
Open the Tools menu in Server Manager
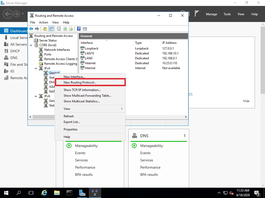pyautogui.click(x=227, y=14)
